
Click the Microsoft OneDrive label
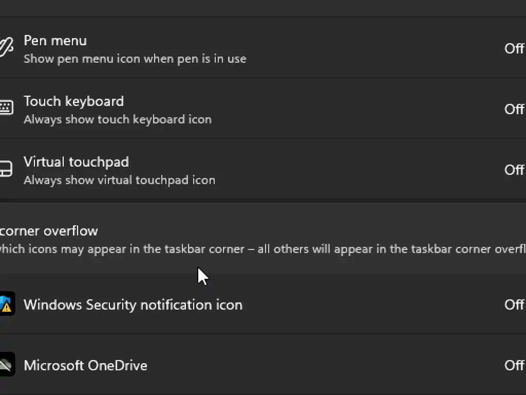(x=85, y=365)
